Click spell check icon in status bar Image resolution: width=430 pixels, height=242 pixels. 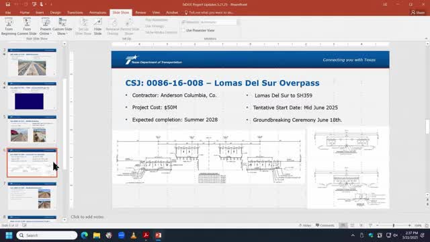point(24,225)
